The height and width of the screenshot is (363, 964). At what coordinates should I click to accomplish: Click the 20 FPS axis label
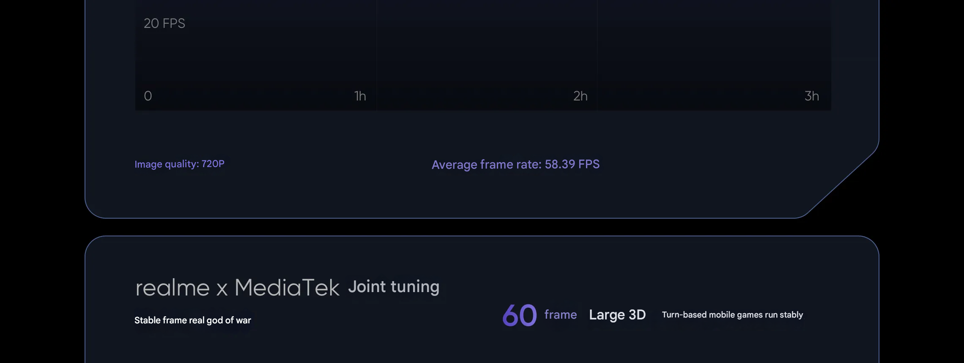pos(164,23)
